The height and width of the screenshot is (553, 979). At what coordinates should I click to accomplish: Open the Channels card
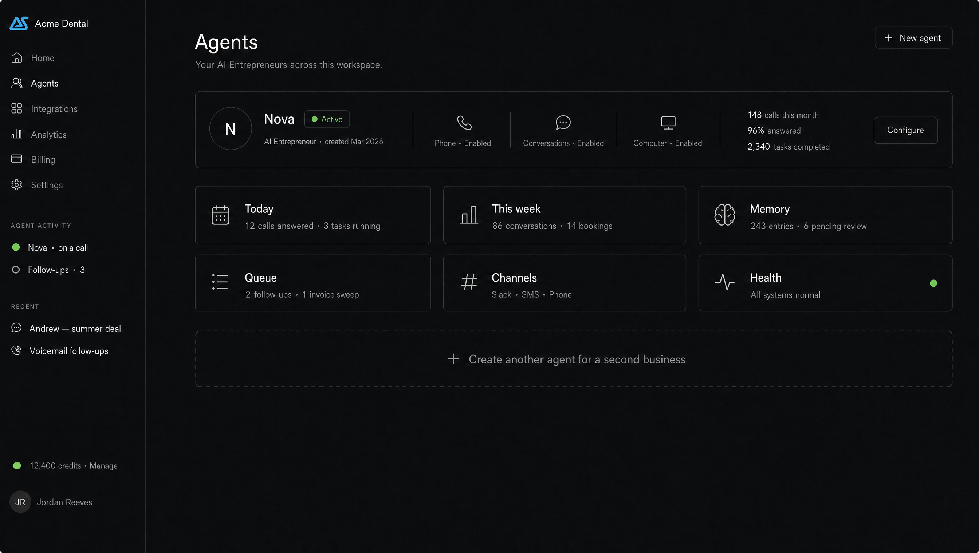[565, 283]
